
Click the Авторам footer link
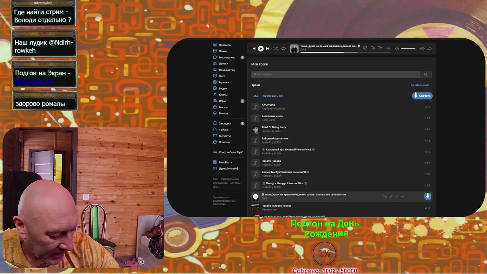pyautogui.click(x=235, y=183)
